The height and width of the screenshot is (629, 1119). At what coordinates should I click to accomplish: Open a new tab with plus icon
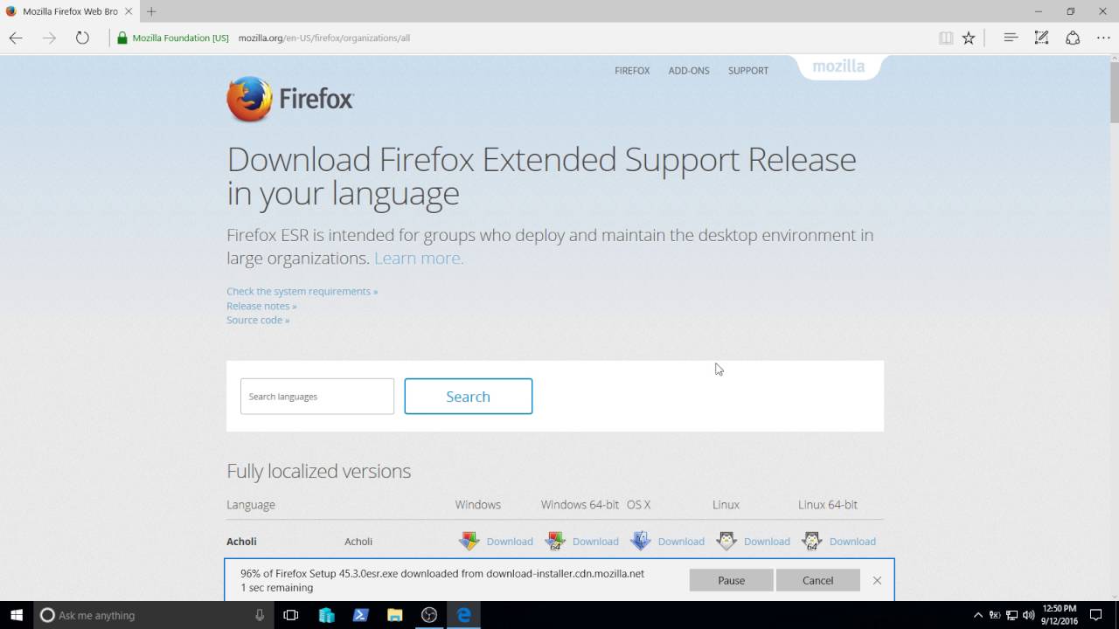[151, 11]
